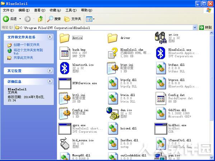
Task: Open the driver folder icon
Action: 112,38
